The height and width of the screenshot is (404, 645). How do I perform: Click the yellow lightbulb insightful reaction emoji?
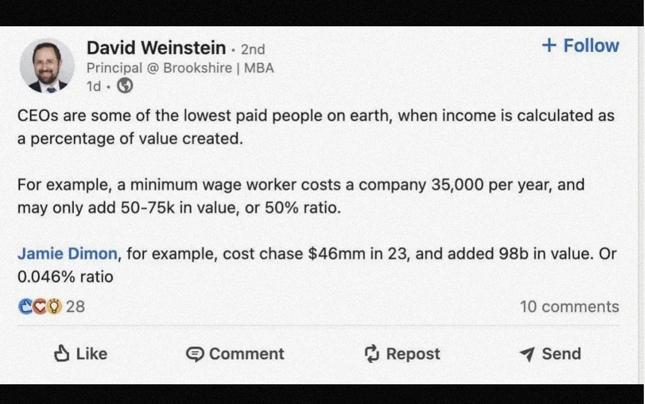click(x=54, y=307)
